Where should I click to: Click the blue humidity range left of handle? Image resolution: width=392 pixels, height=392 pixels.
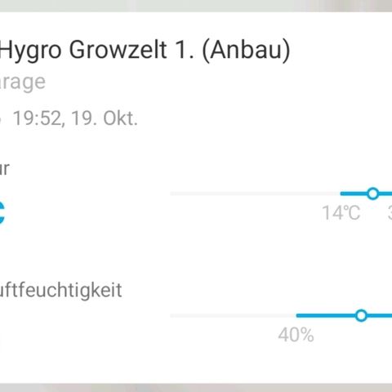(326, 315)
